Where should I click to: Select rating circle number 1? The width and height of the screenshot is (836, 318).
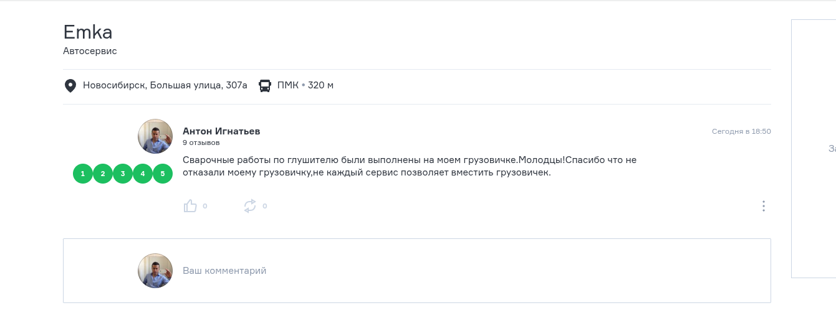(83, 174)
